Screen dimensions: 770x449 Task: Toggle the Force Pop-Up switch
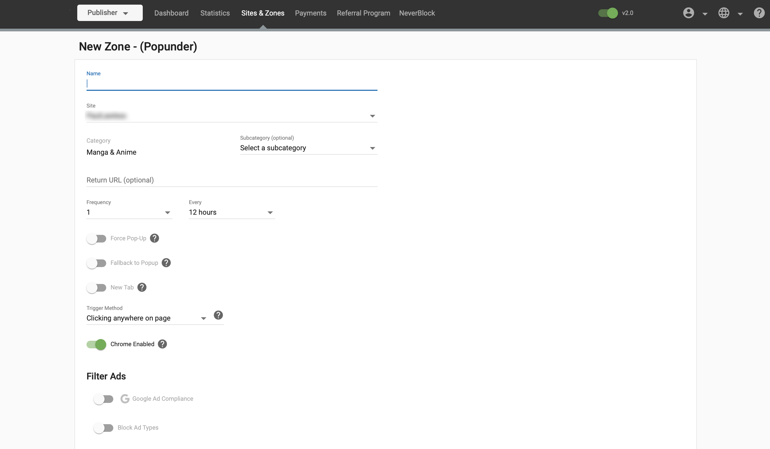click(x=96, y=238)
